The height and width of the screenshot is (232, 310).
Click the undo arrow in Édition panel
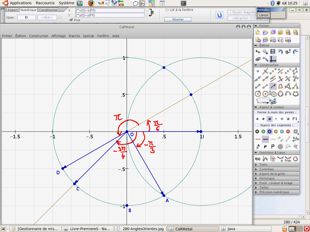tap(280, 52)
